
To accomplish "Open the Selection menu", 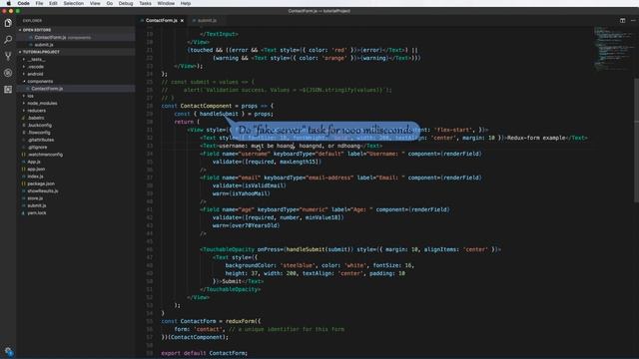I will click(73, 3).
